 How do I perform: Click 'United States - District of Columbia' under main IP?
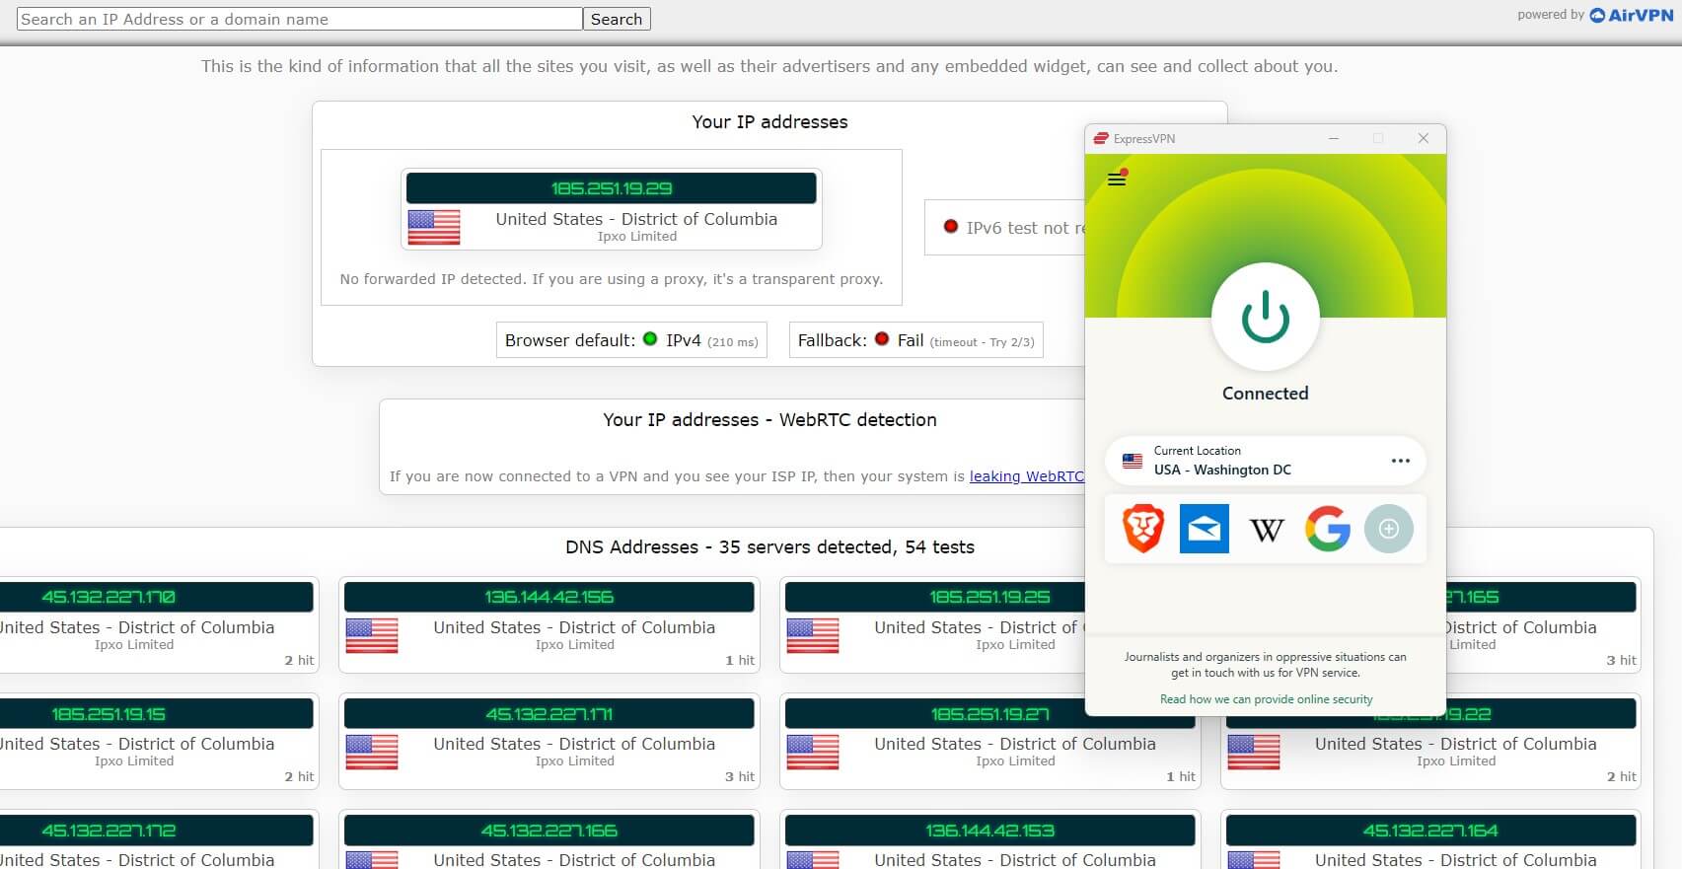[x=636, y=219]
